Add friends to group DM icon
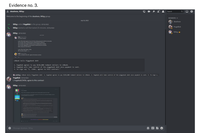Viewport: 199px width, 133px height. (x=158, y=11)
